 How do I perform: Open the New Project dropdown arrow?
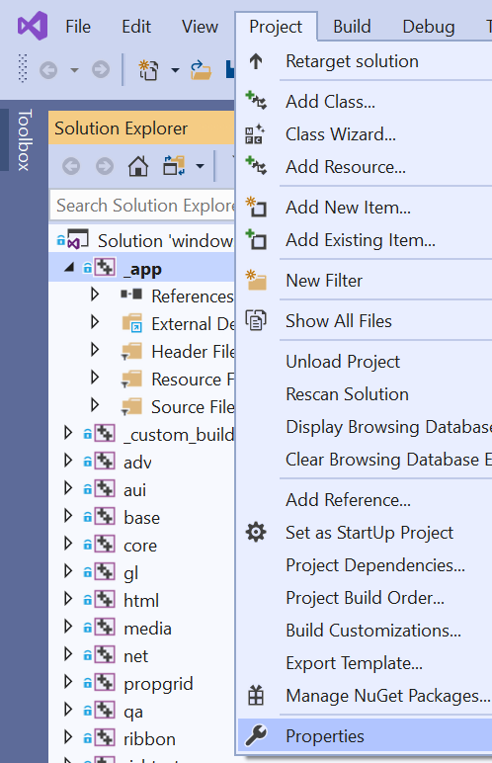[175, 70]
